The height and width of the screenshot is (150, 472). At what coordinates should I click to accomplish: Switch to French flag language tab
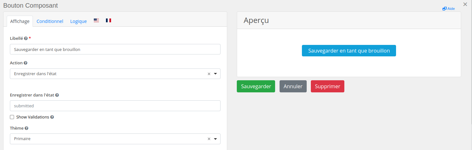pos(109,20)
